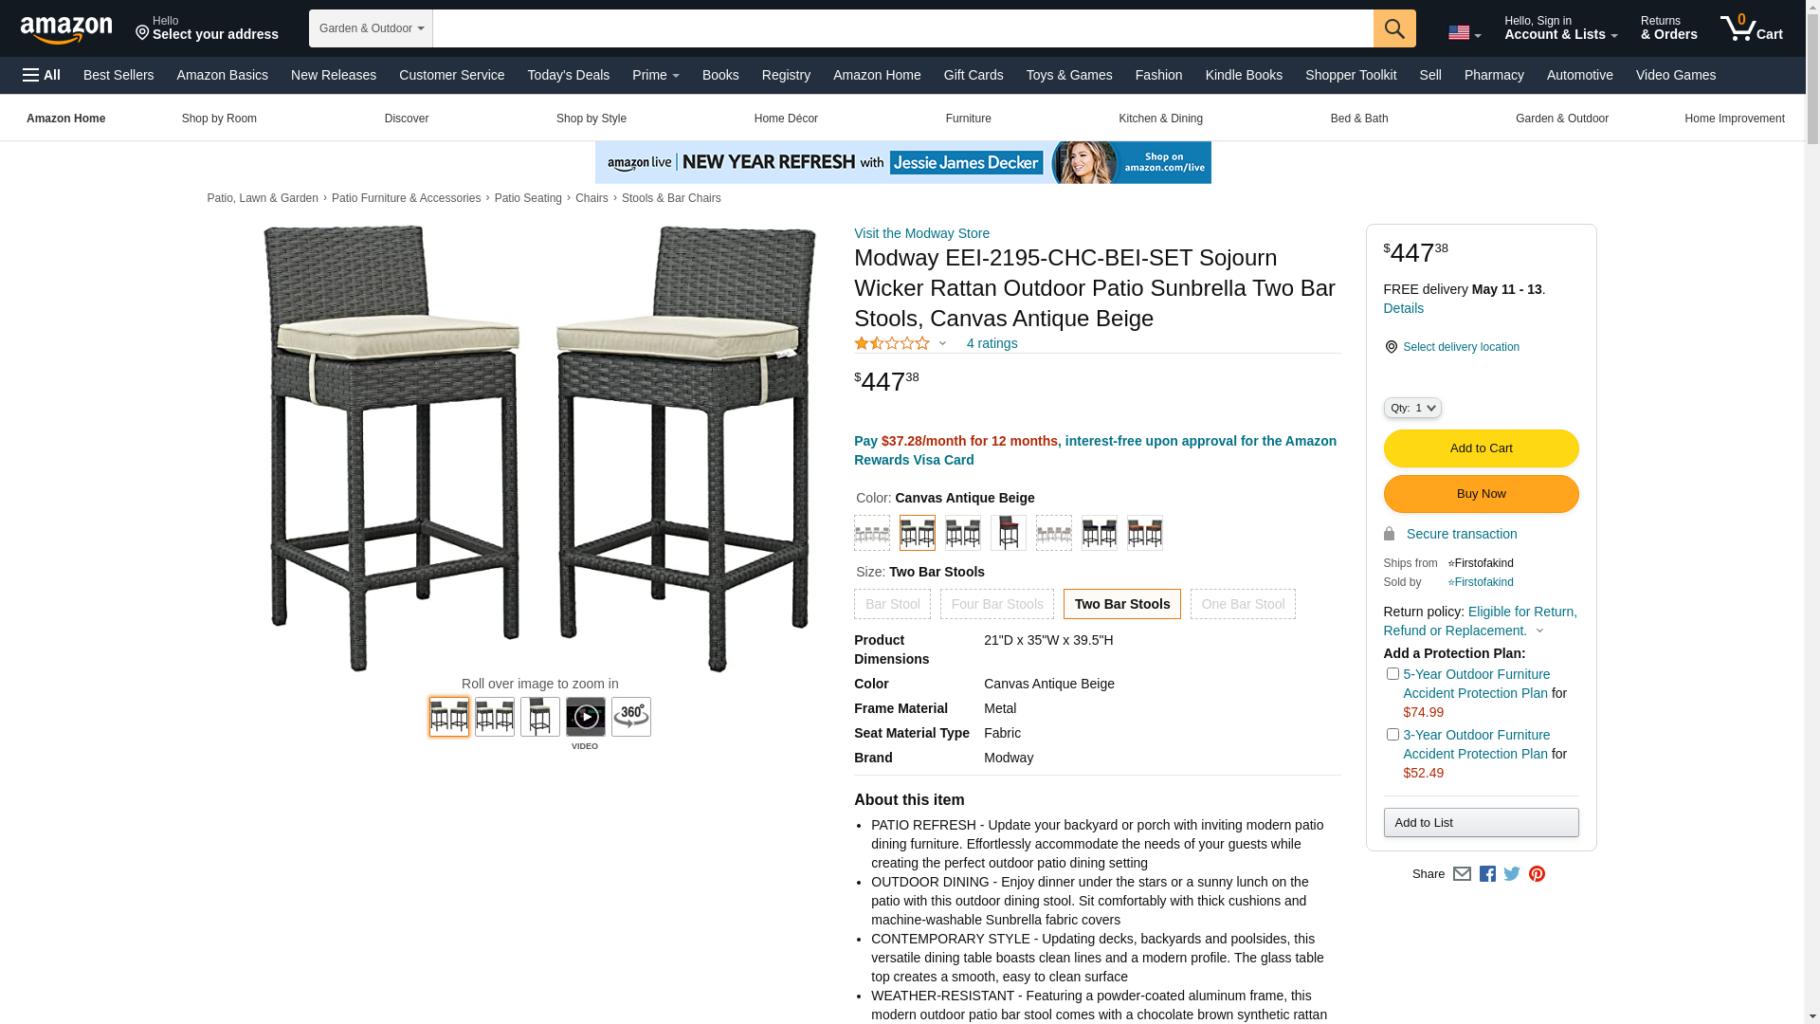
Task: Share via email envelope icon
Action: pyautogui.click(x=1462, y=874)
